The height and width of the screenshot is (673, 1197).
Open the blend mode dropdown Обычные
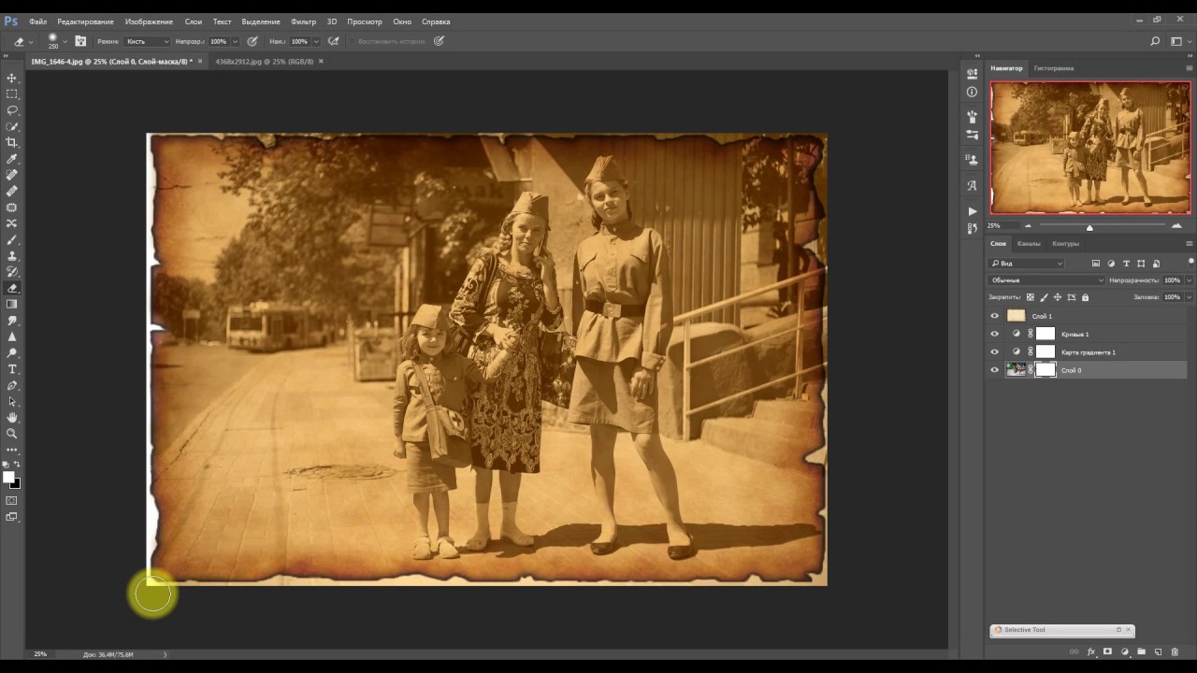(x=1046, y=280)
